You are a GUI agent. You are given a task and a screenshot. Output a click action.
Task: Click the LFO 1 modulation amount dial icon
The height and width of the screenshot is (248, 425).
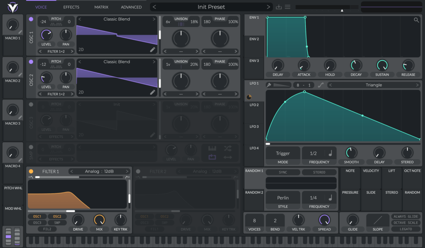coord(249,97)
